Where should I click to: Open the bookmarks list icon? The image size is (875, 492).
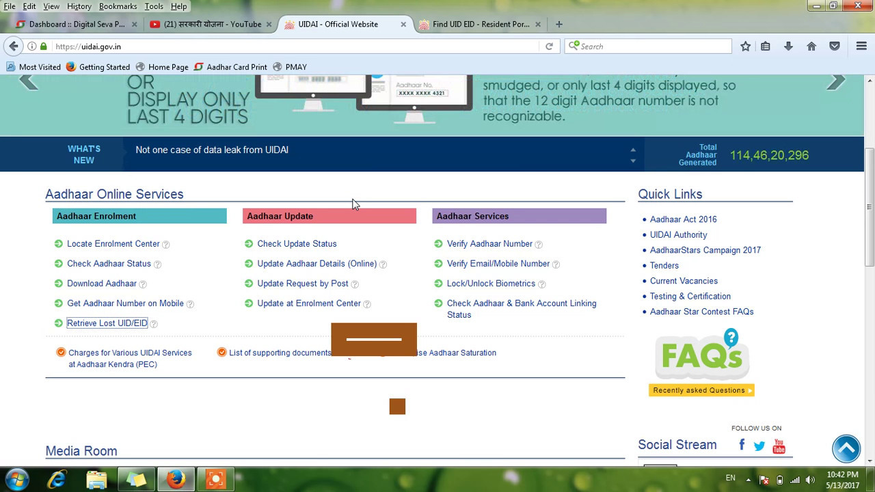766,46
